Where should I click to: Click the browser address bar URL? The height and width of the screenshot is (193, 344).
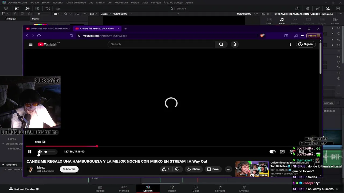105,36
